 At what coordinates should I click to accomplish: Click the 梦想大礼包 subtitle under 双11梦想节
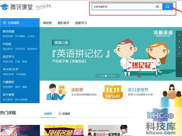point(141,95)
